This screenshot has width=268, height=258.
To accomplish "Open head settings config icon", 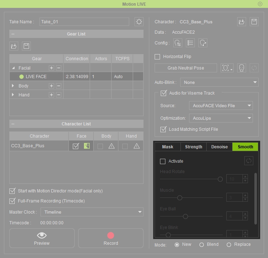I will coord(178,43).
